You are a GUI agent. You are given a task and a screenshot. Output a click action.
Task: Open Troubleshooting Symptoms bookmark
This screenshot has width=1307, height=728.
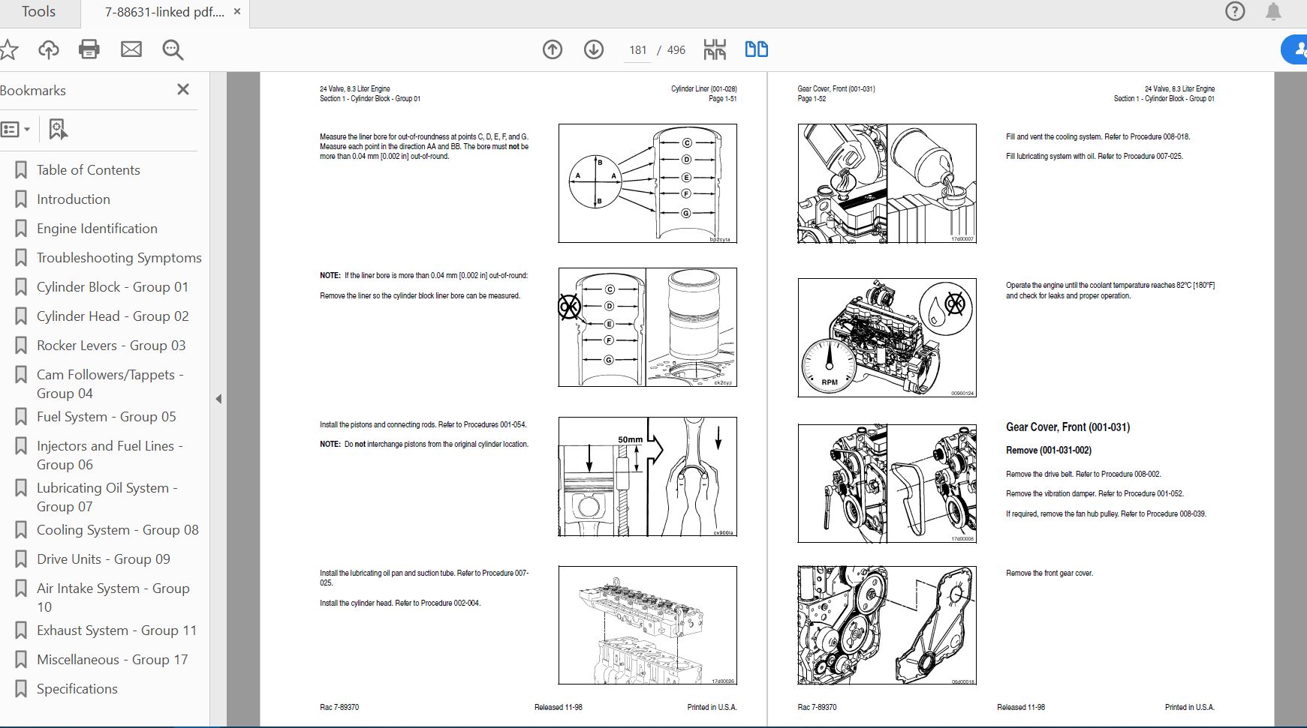coord(119,258)
